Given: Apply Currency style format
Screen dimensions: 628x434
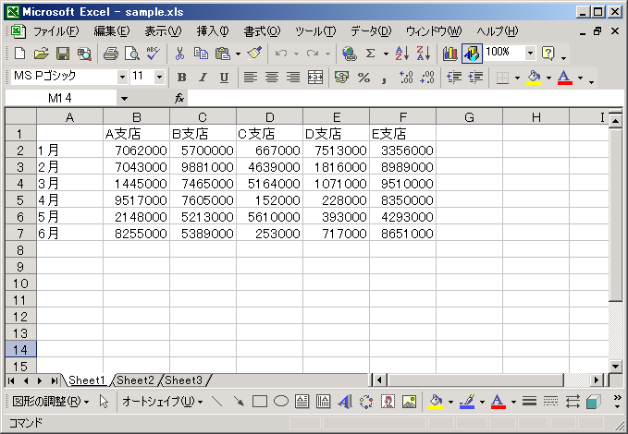Looking at the screenshot, I should click(341, 78).
